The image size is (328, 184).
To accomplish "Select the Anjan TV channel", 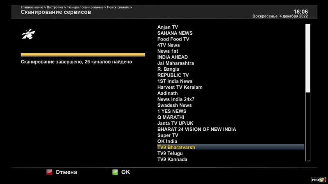I will pyautogui.click(x=168, y=27).
